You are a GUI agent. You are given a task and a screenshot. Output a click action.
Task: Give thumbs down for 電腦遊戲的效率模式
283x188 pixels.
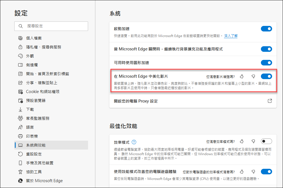coord(253,172)
